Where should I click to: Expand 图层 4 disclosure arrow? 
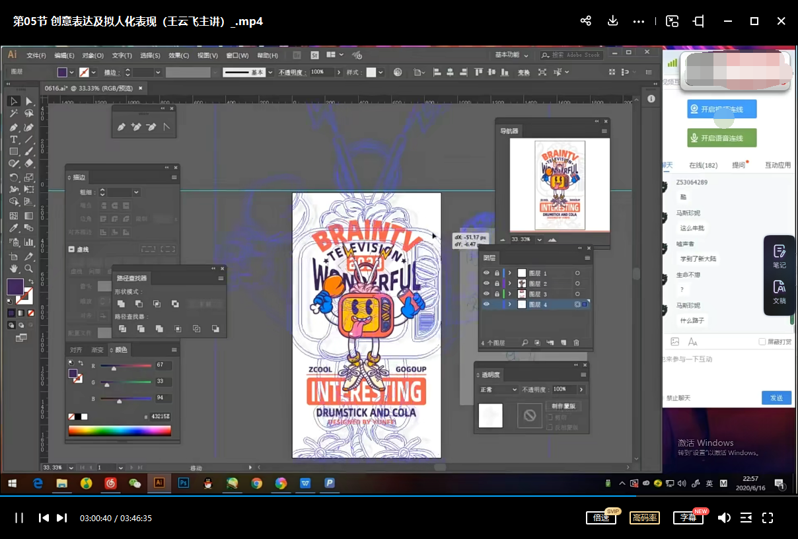pyautogui.click(x=509, y=305)
